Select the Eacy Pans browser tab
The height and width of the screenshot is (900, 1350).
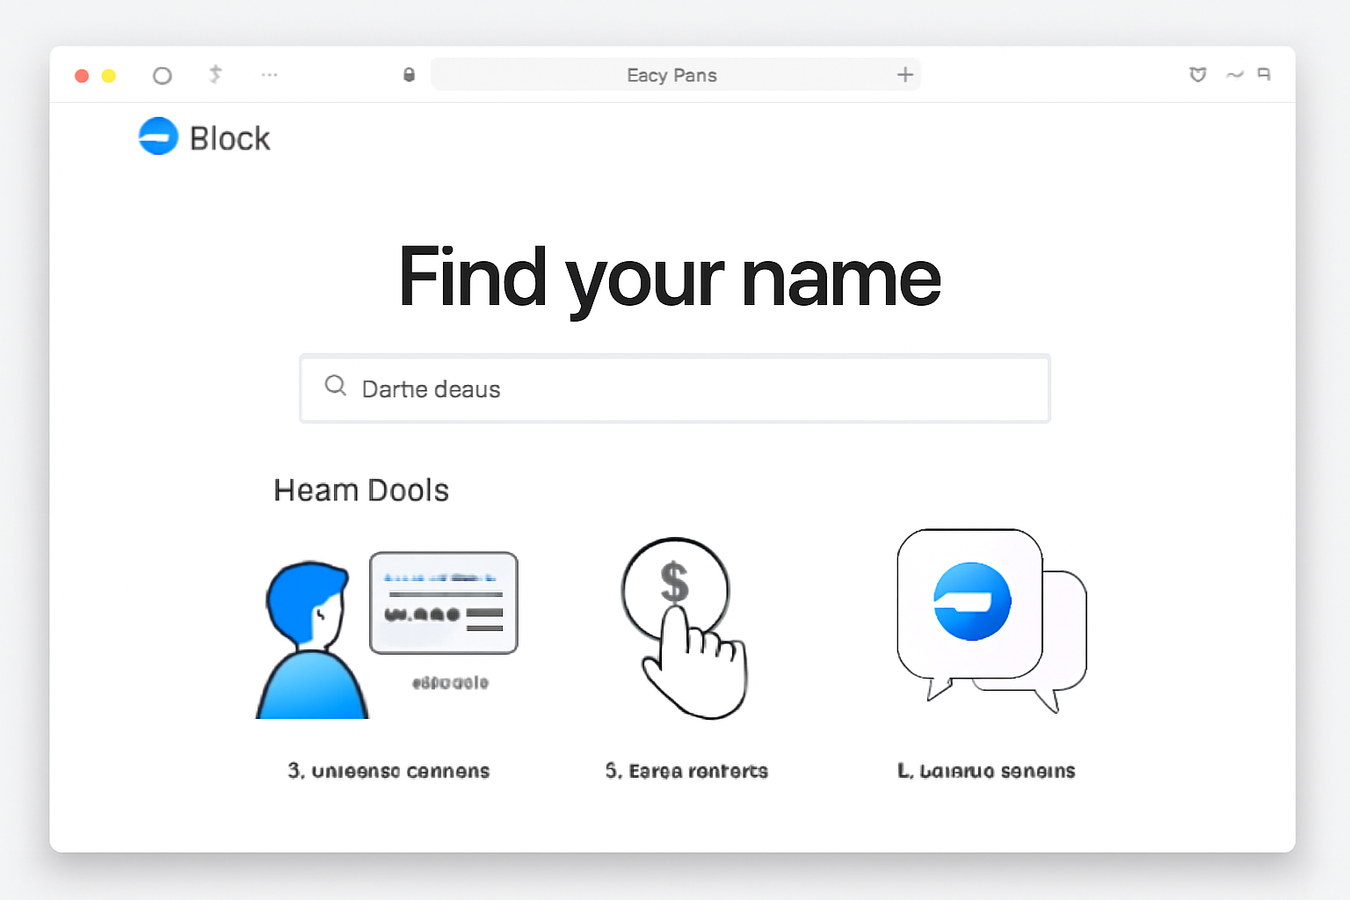pyautogui.click(x=671, y=75)
